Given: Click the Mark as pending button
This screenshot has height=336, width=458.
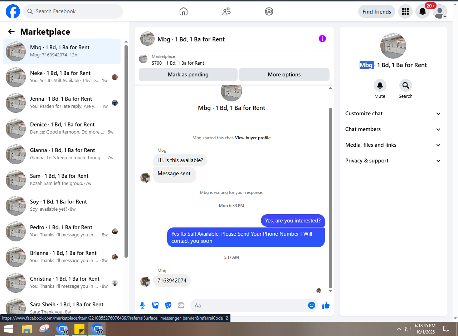Looking at the screenshot, I should 188,75.
